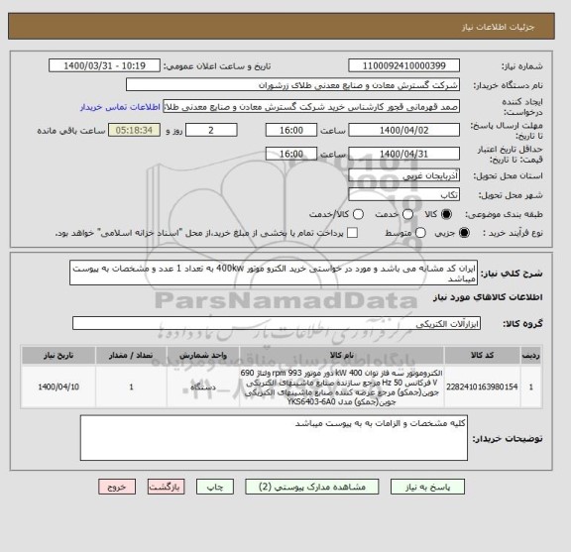Click the واحد شمارش column header
Screen dimensions: 571x552
tap(203, 355)
